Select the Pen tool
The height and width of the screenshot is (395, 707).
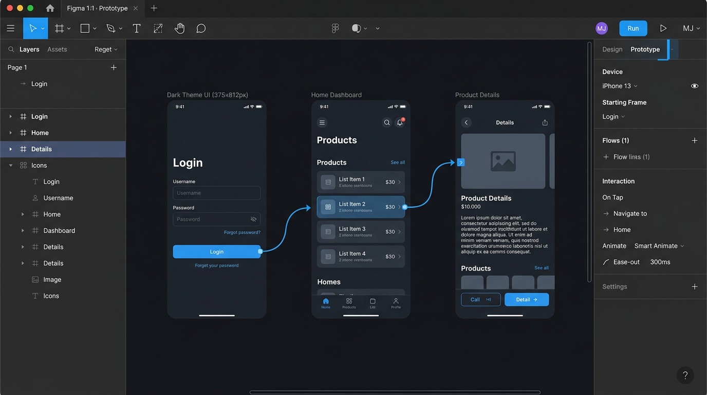111,28
